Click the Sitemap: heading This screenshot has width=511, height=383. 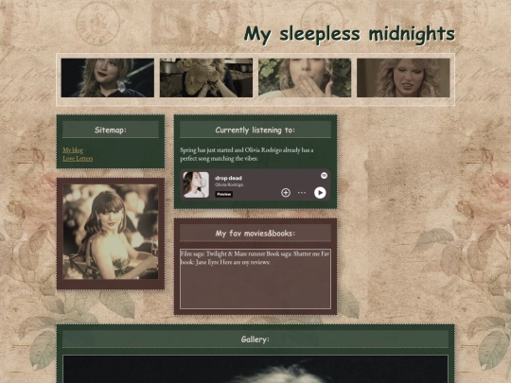click(111, 130)
